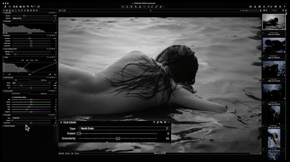Click Levels shadow eyedropper picker

[x=9, y=75]
